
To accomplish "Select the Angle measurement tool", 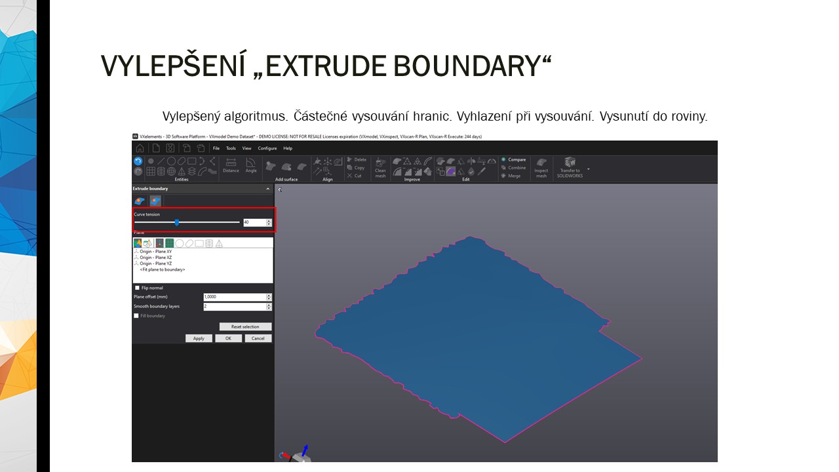I will pyautogui.click(x=251, y=165).
